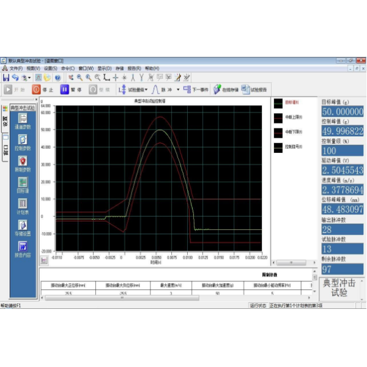367x367 pixels.
Task: Click the third legend swatch (中断下限)
Action: tap(278, 133)
